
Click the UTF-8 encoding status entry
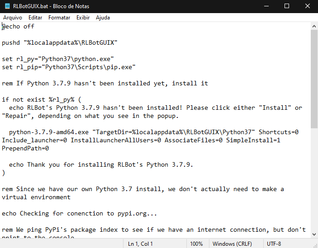tap(274, 244)
